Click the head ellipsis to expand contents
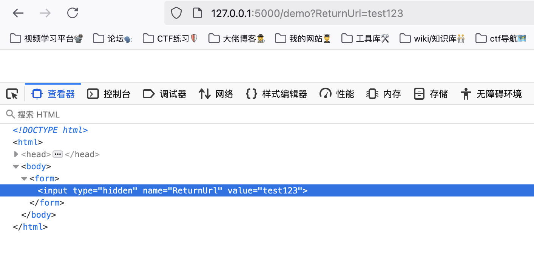The width and height of the screenshot is (534, 263). pyautogui.click(x=58, y=154)
